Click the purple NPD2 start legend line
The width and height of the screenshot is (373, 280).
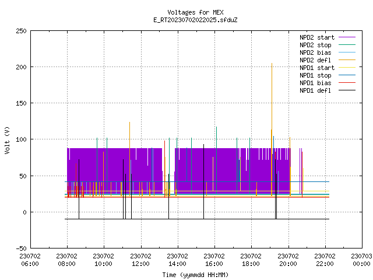click(347, 37)
